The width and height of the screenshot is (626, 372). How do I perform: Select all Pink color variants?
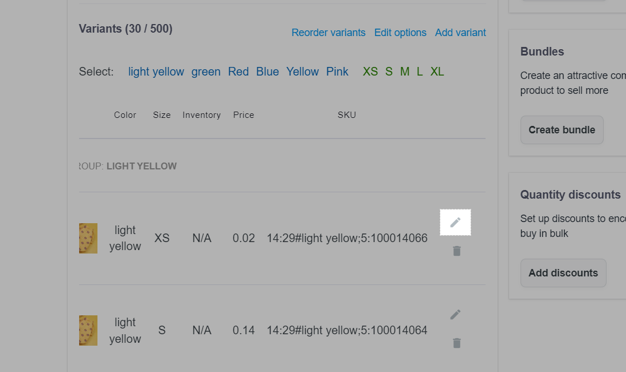click(337, 72)
